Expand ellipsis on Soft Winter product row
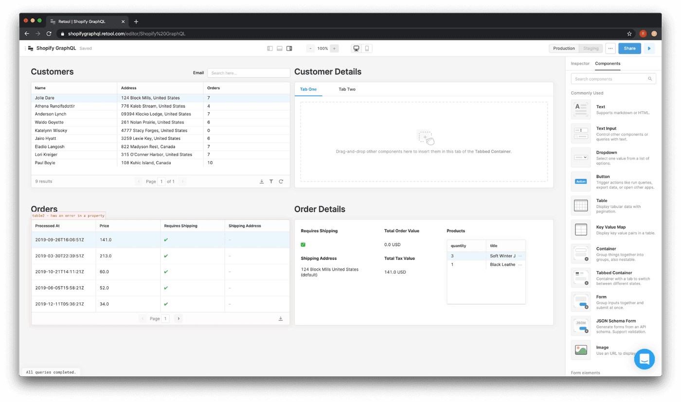The image size is (681, 402). [x=520, y=256]
